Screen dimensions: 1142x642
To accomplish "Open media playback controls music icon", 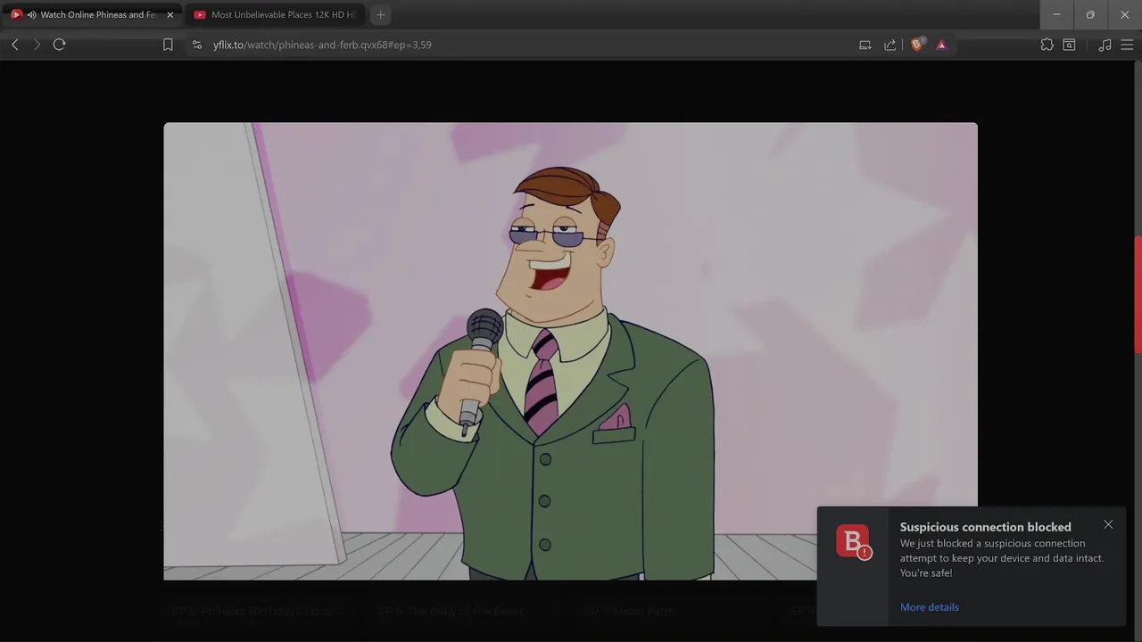I will coord(1105,45).
